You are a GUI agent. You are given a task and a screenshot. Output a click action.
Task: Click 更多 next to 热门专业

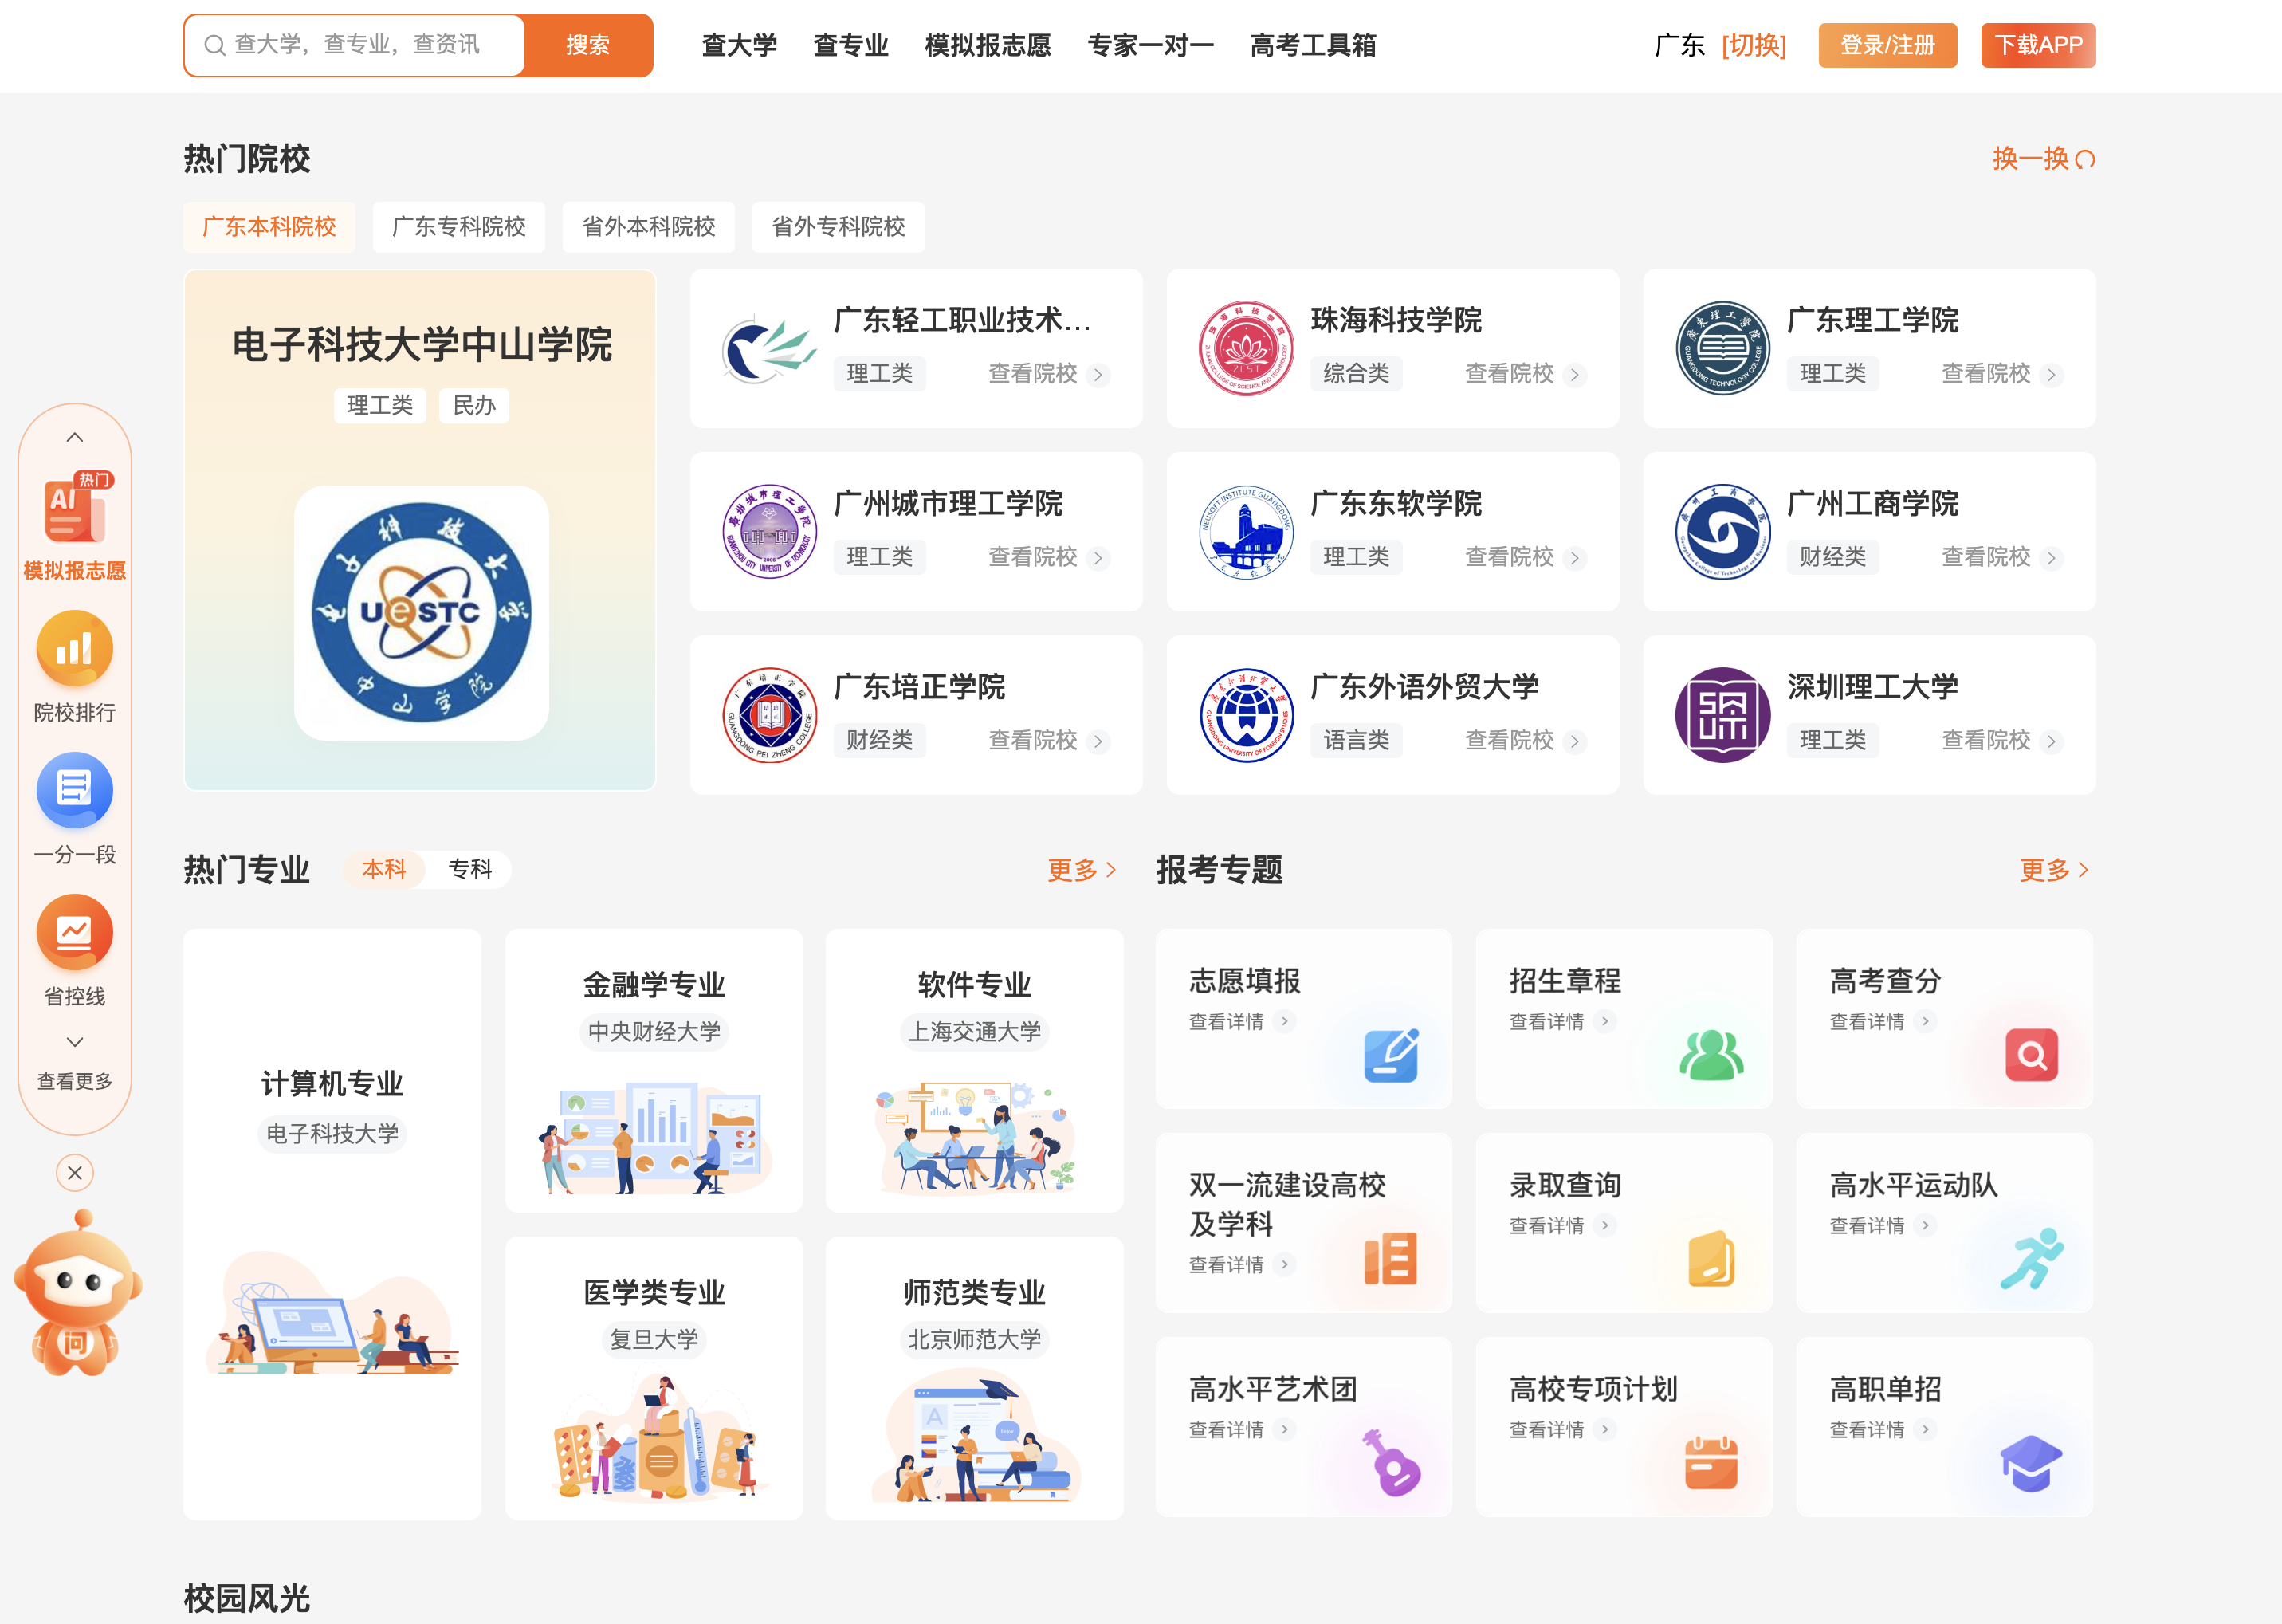point(1082,870)
